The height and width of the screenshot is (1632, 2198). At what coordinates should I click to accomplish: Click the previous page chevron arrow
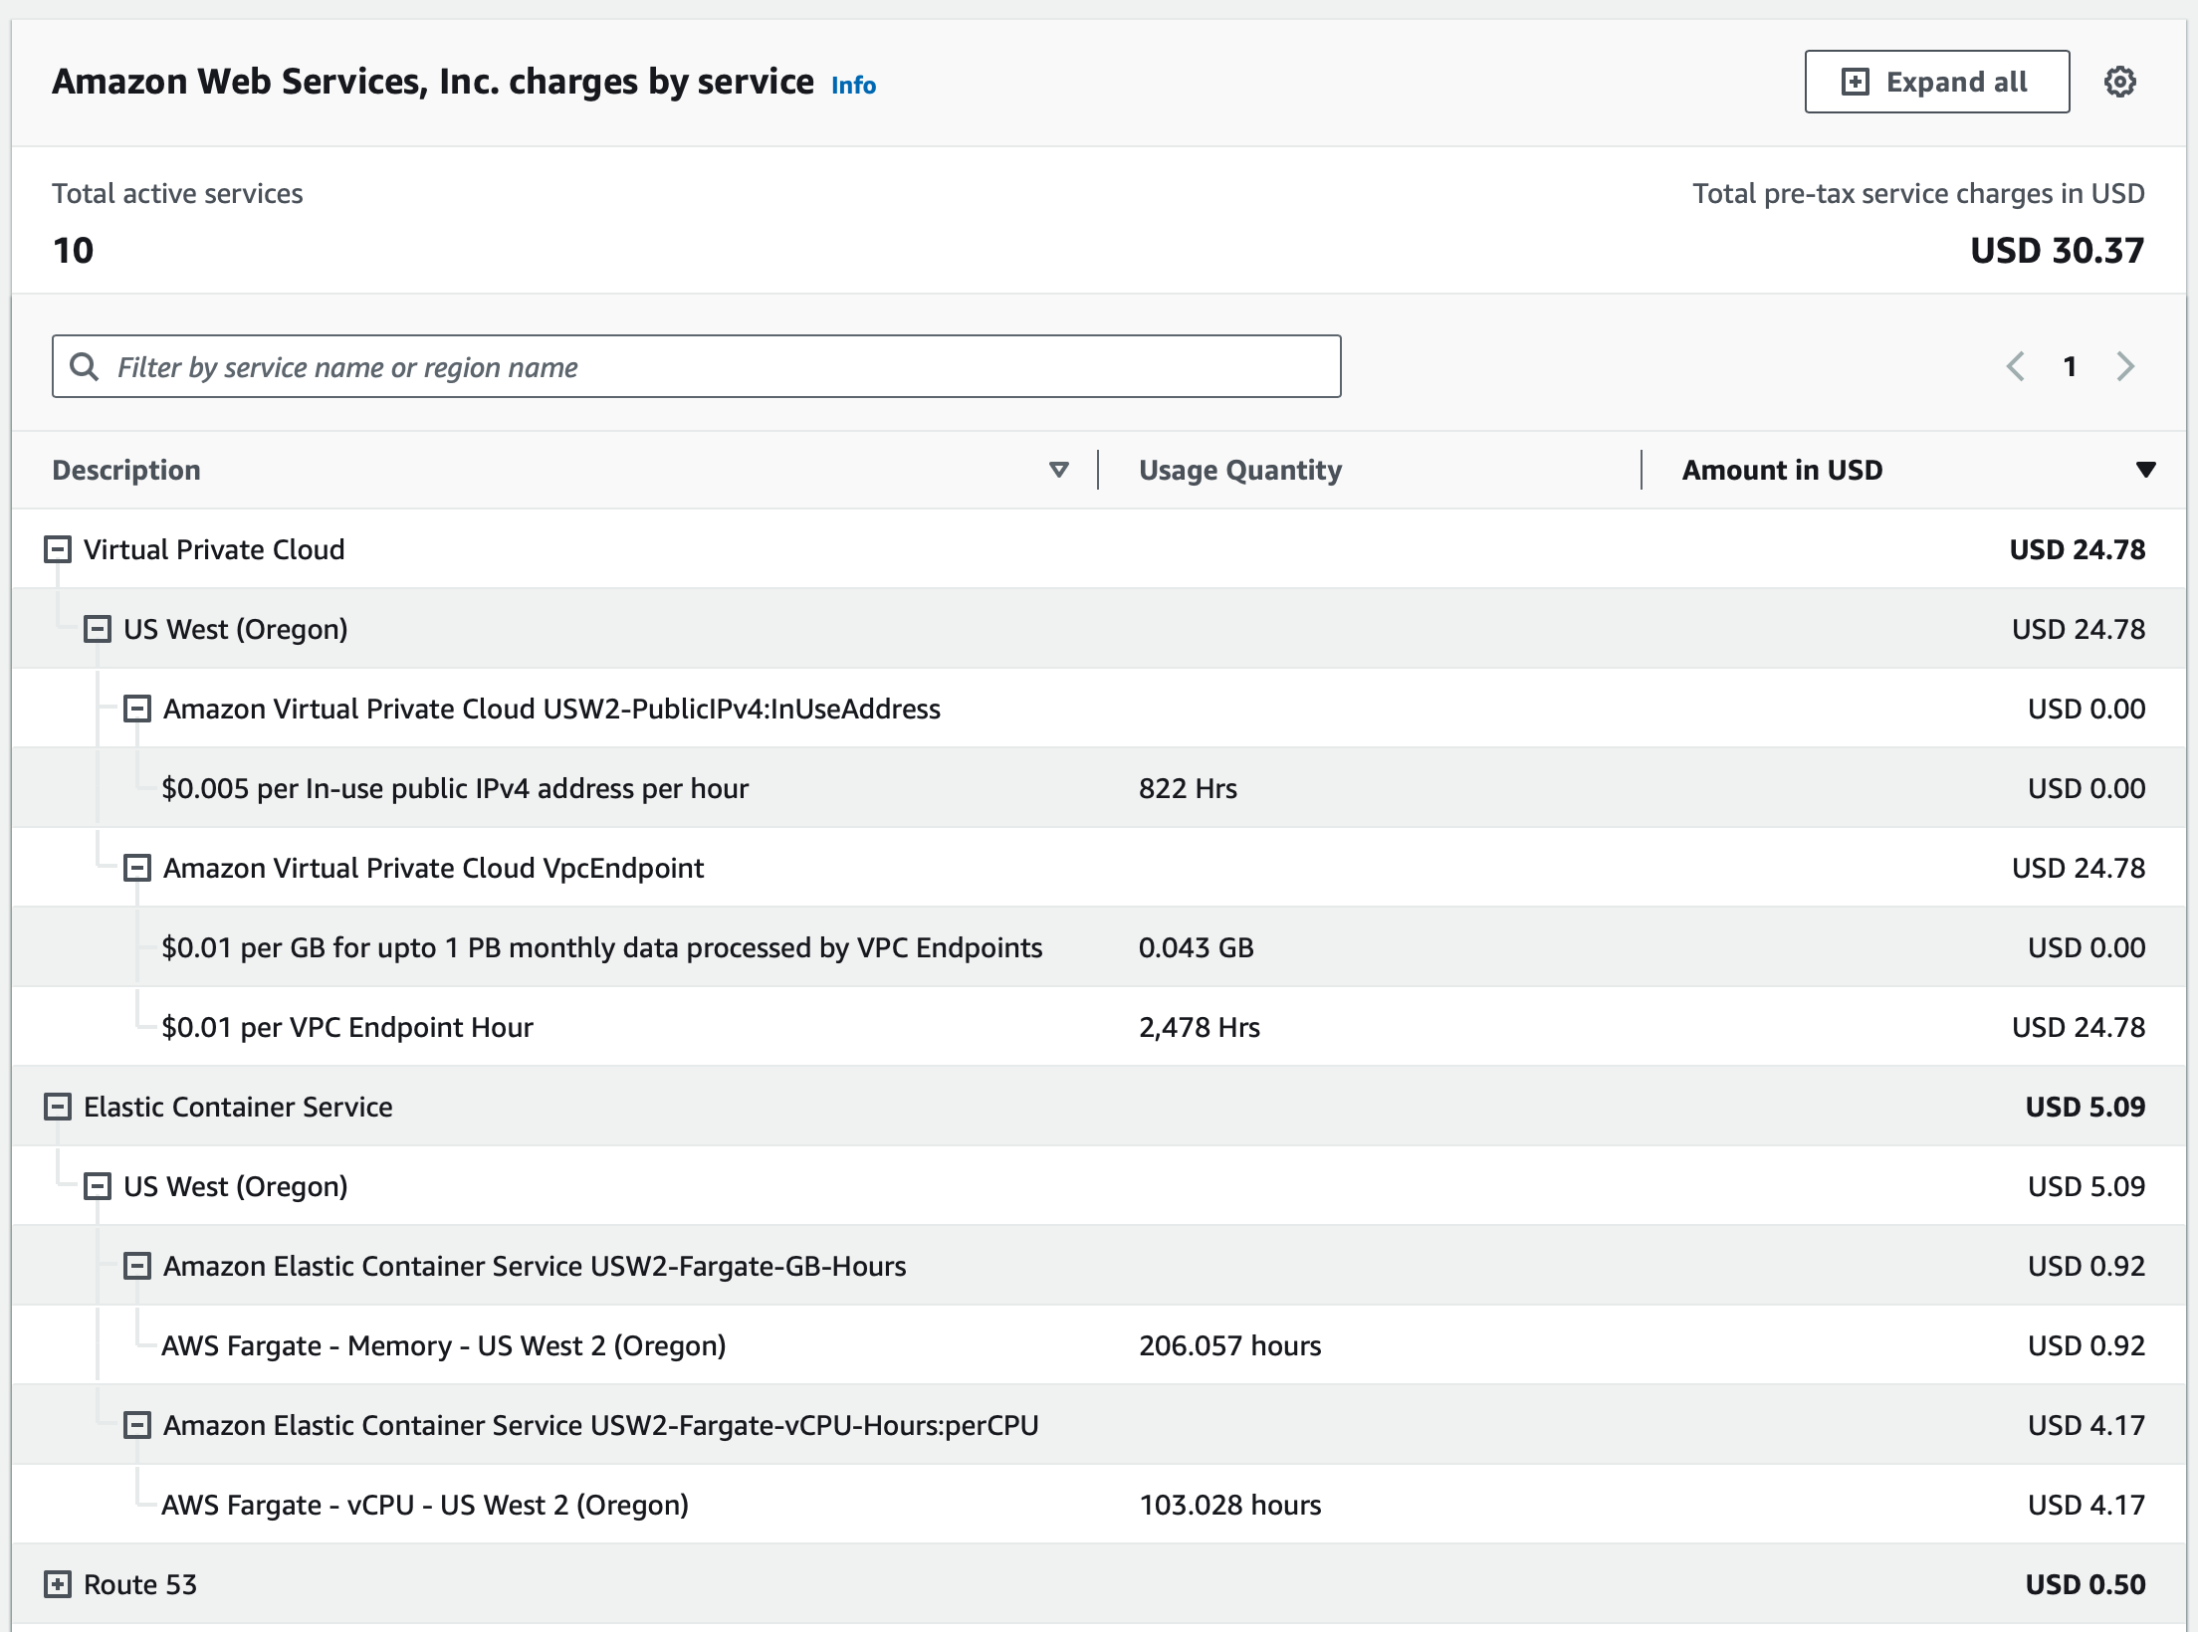pos(2017,366)
